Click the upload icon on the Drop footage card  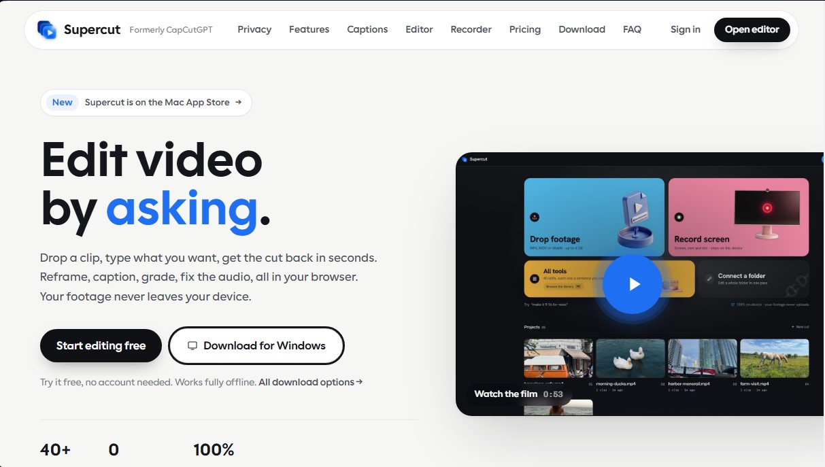click(x=535, y=218)
